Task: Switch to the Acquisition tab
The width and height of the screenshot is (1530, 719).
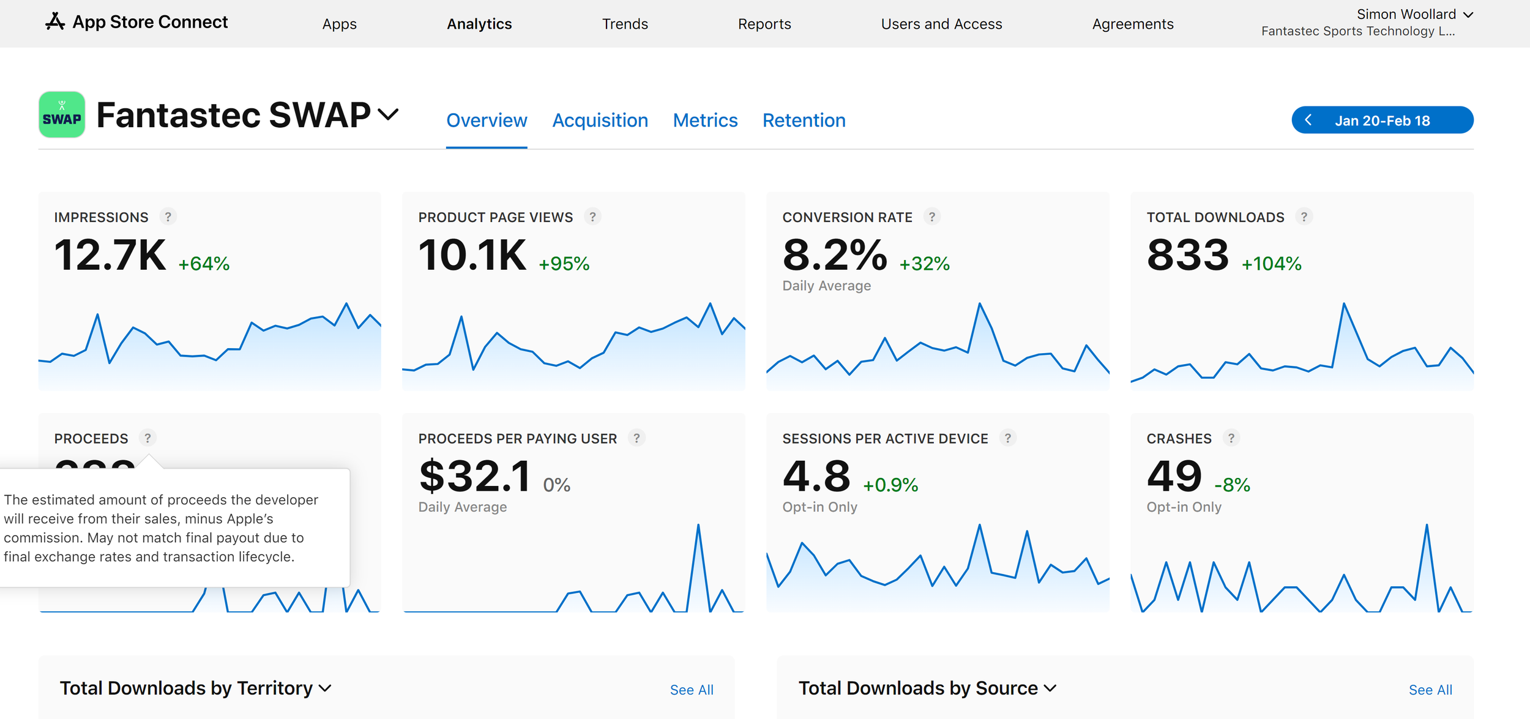Action: [600, 121]
